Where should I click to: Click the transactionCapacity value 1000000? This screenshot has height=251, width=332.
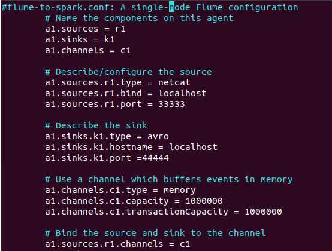pyautogui.click(x=263, y=212)
